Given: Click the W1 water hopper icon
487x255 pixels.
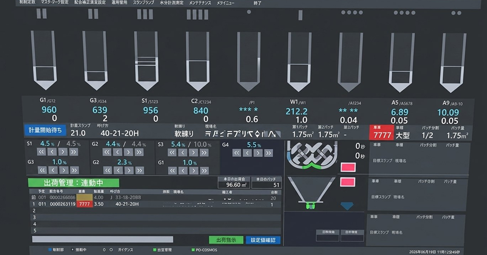Looking at the screenshot, I should coord(299,62).
